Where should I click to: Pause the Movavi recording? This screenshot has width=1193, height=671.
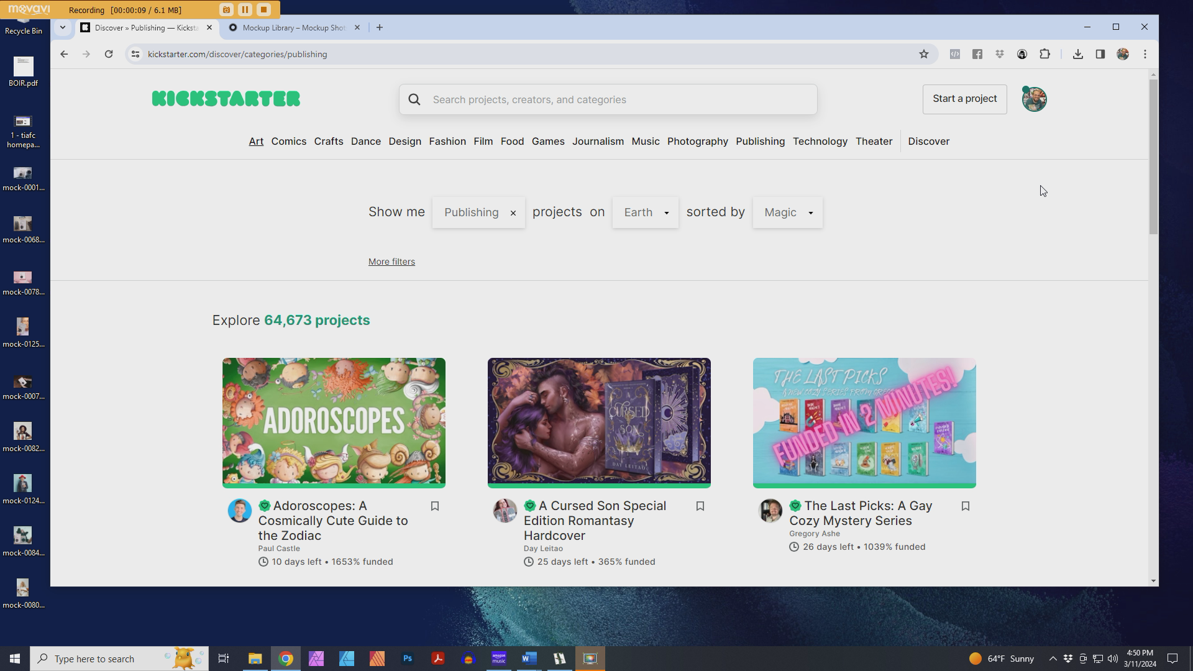click(x=245, y=9)
